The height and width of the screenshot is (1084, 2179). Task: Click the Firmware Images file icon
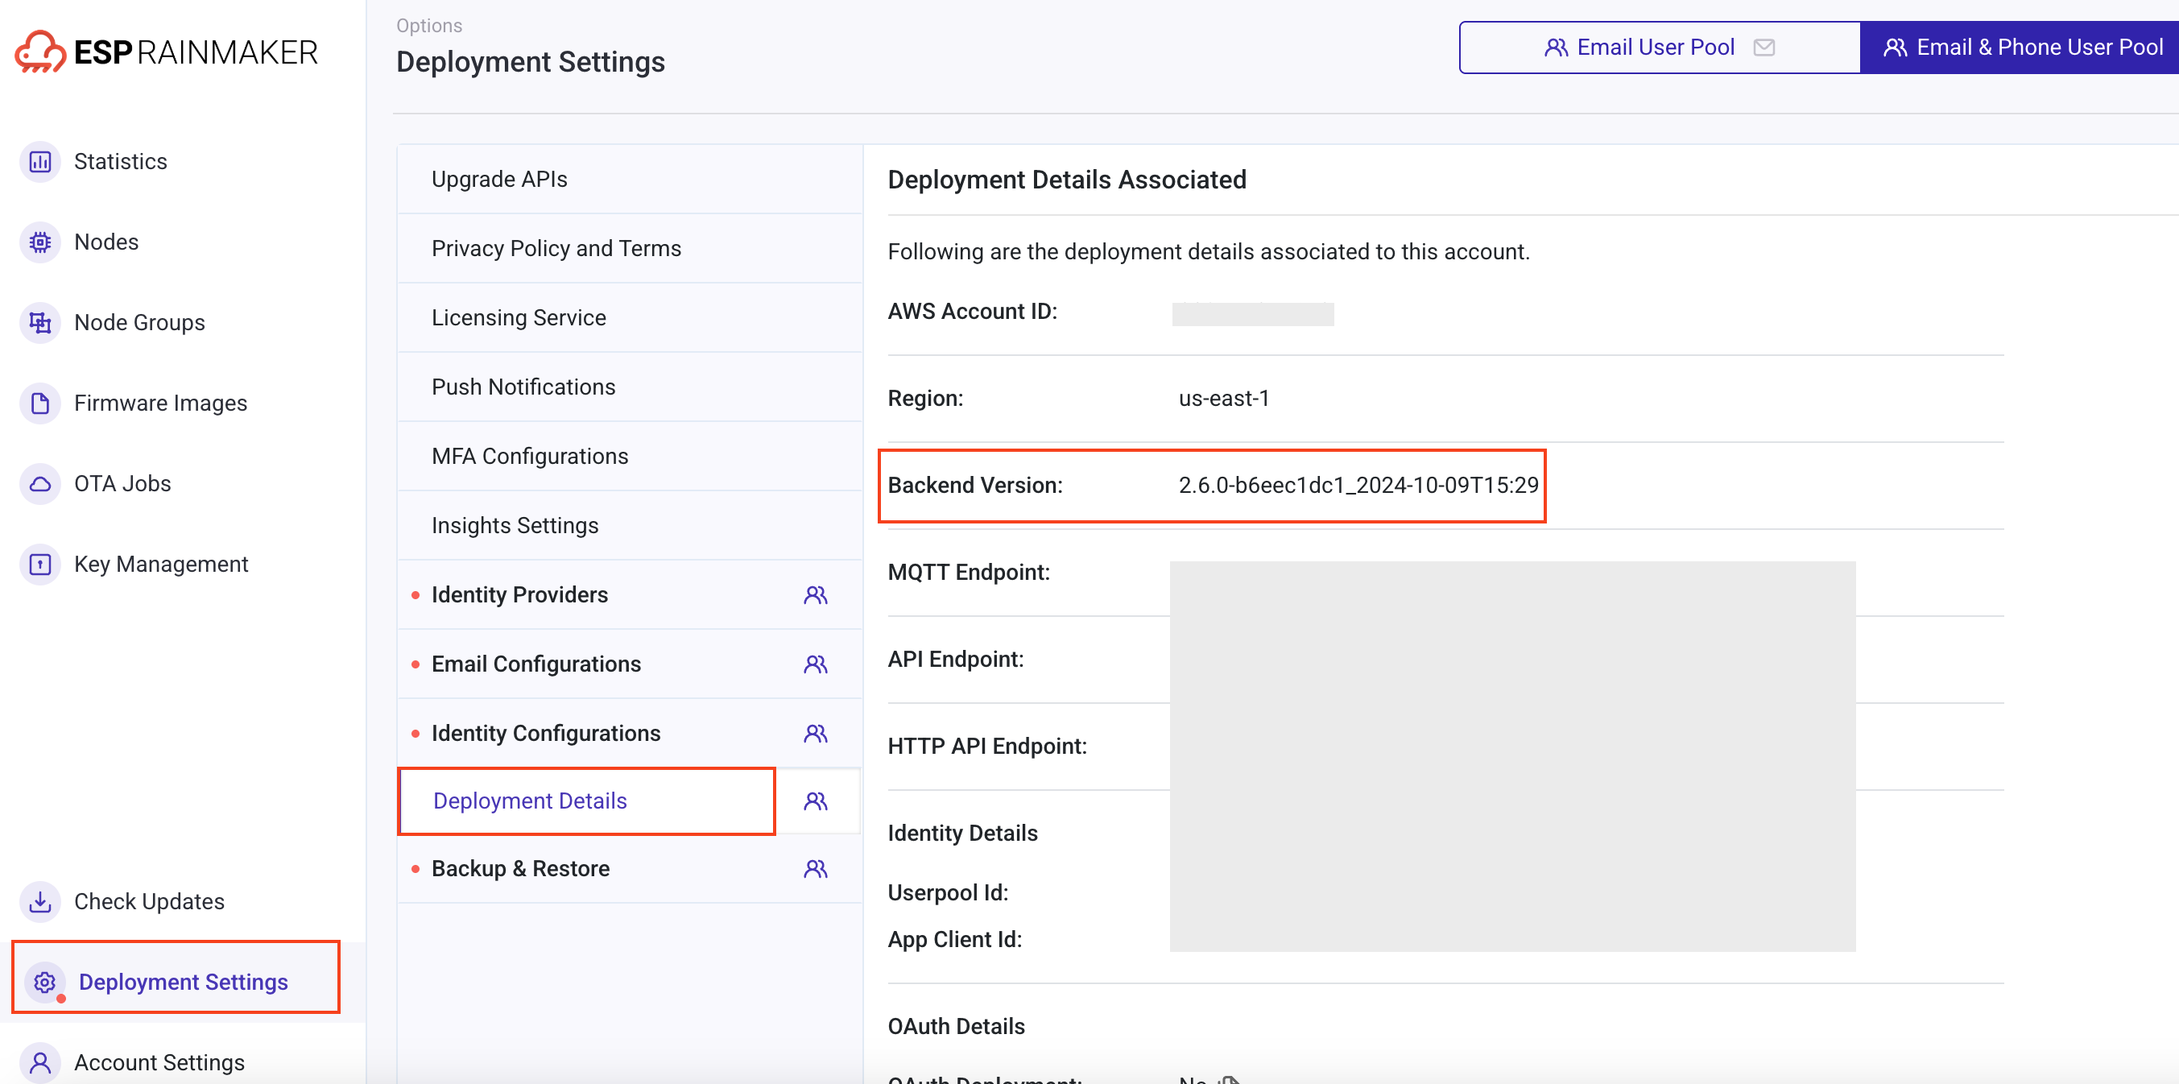tap(39, 403)
